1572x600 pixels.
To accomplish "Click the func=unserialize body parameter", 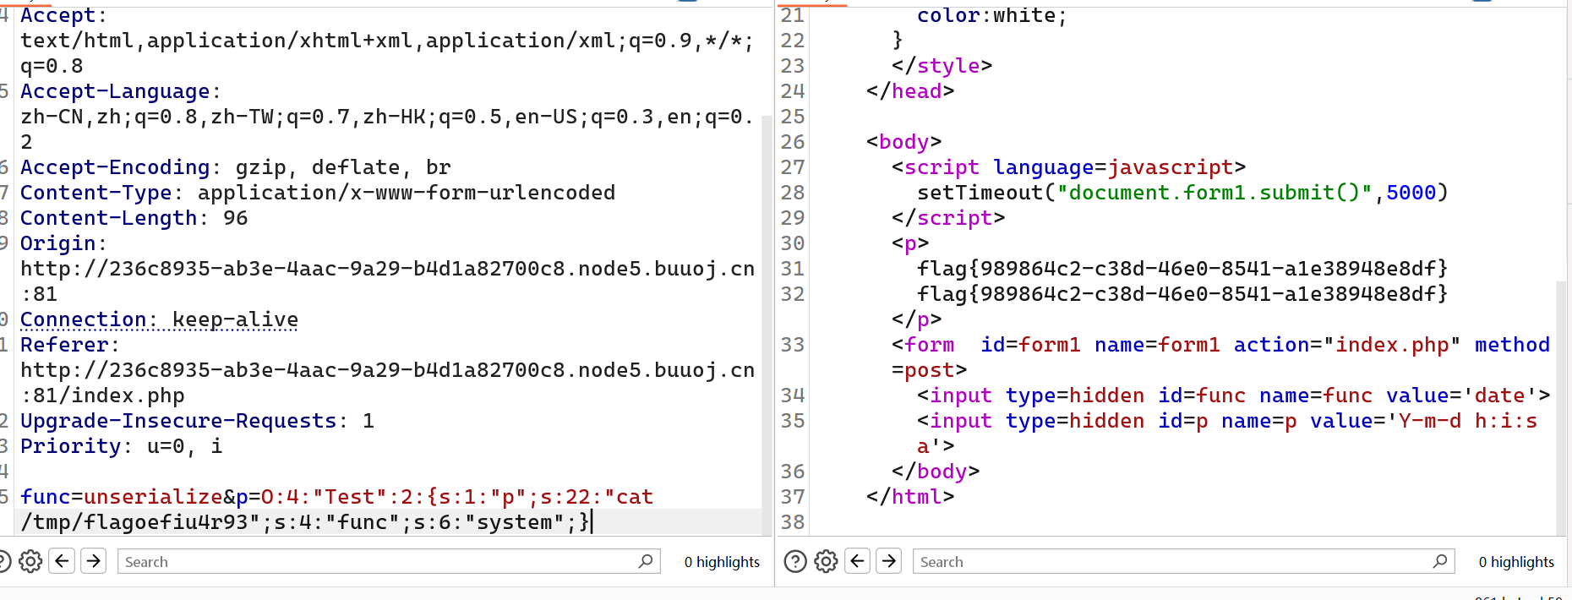I will click(x=122, y=497).
